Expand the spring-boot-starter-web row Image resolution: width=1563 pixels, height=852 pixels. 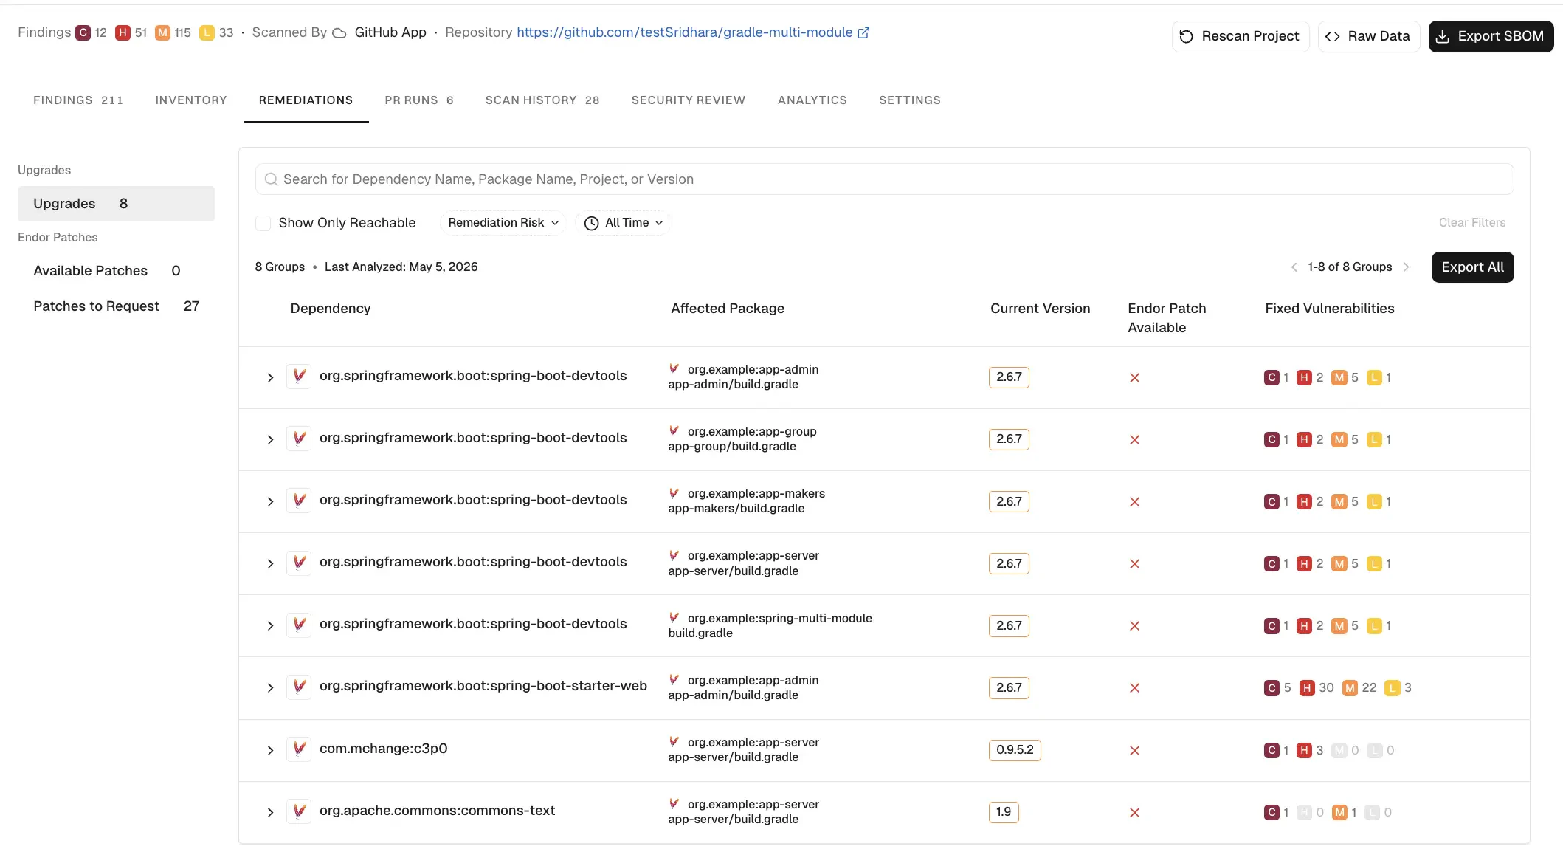point(270,687)
